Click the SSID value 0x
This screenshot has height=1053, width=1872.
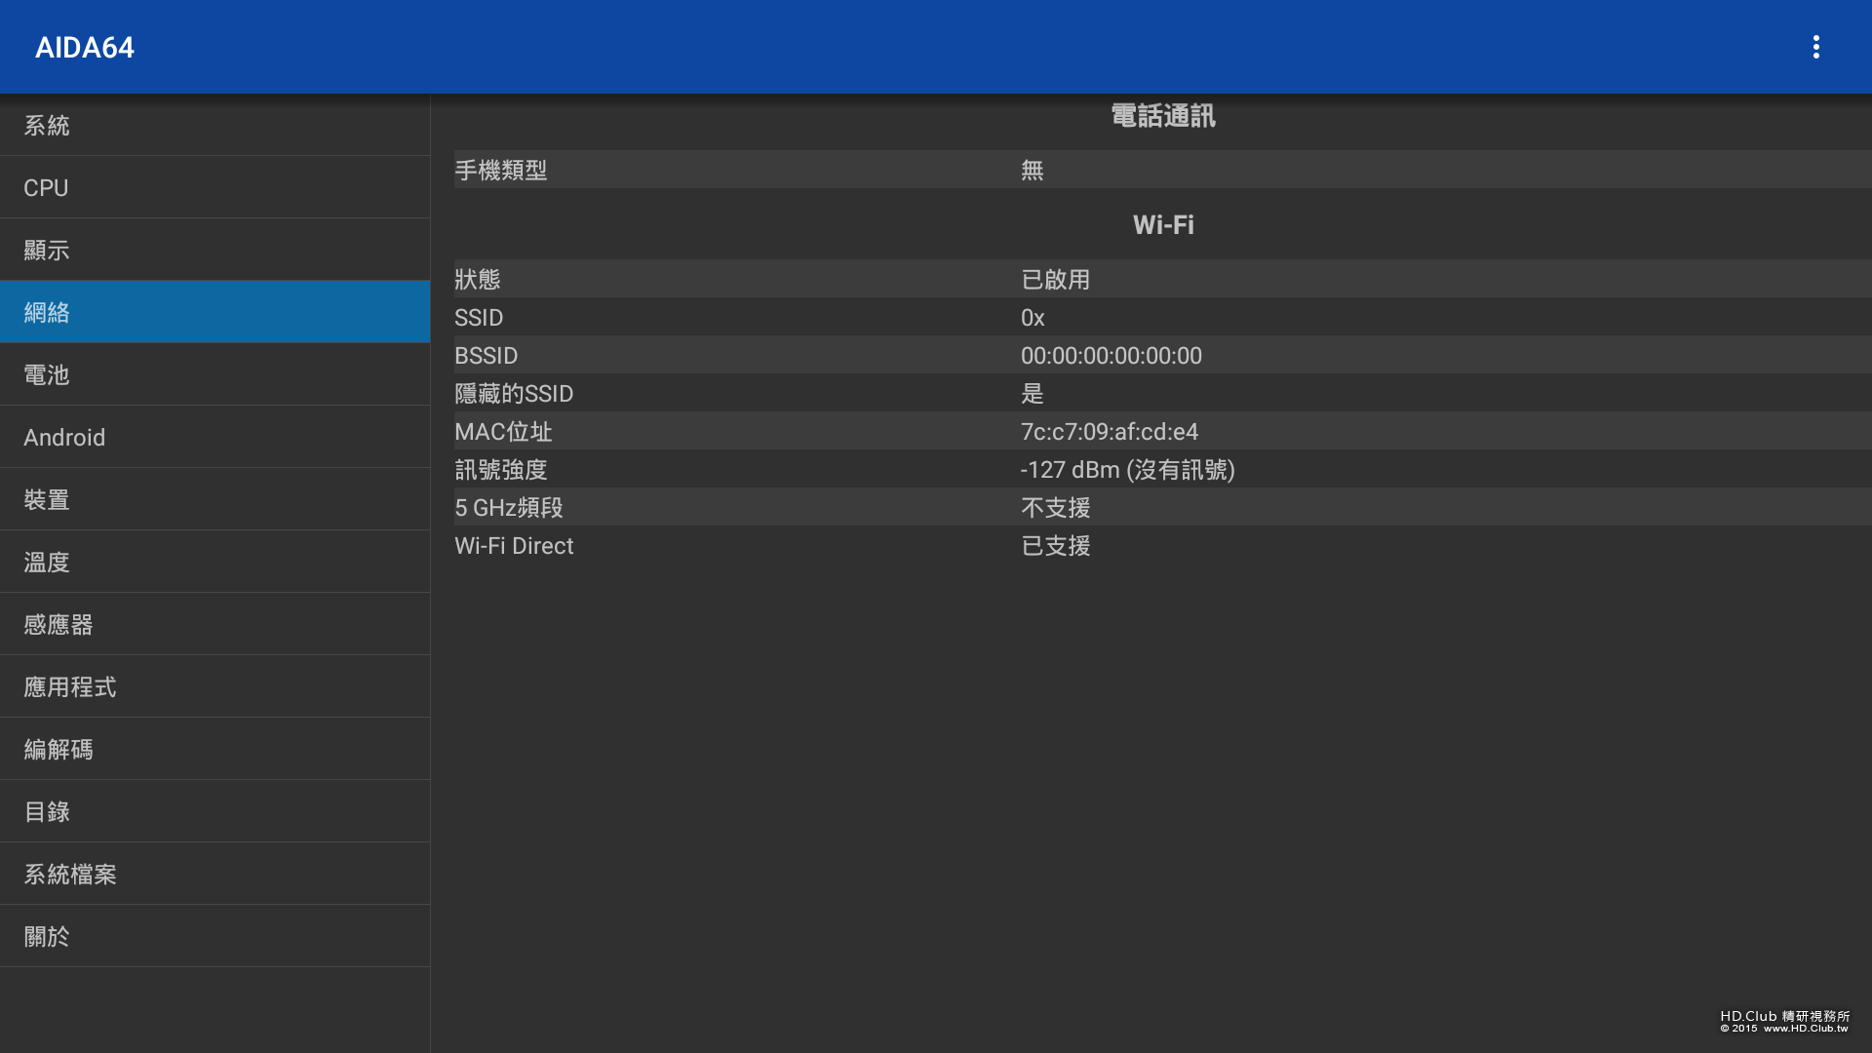pos(1033,318)
